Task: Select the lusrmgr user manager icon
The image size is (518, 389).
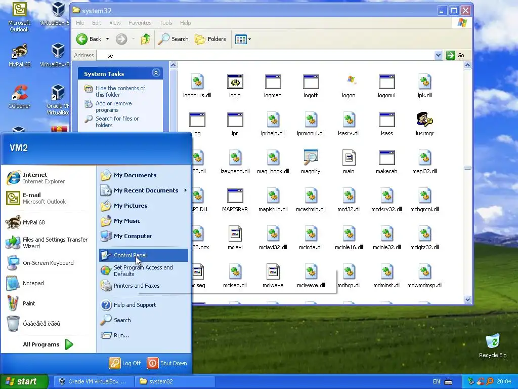Action: 424,120
